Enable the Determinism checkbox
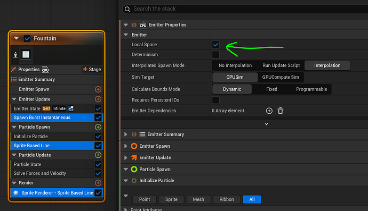This screenshot has width=368, height=211. click(215, 55)
